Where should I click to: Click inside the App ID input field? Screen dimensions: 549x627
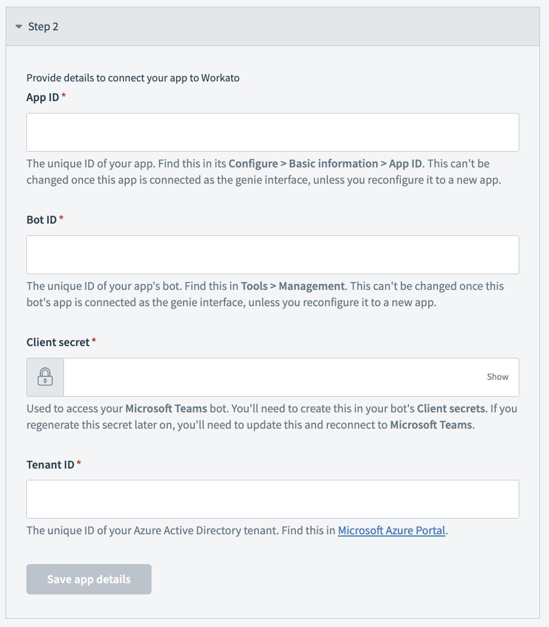pos(273,132)
